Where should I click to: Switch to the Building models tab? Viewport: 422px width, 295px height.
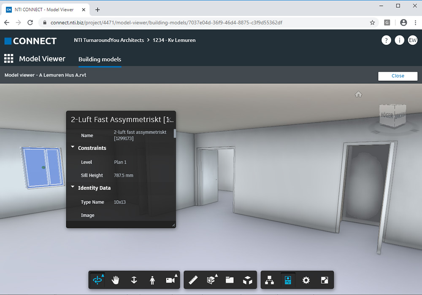tap(100, 59)
